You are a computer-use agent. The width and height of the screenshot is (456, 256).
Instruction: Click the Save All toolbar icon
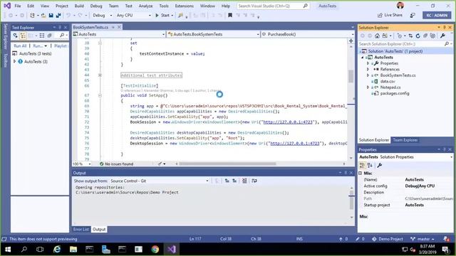pyautogui.click(x=58, y=16)
